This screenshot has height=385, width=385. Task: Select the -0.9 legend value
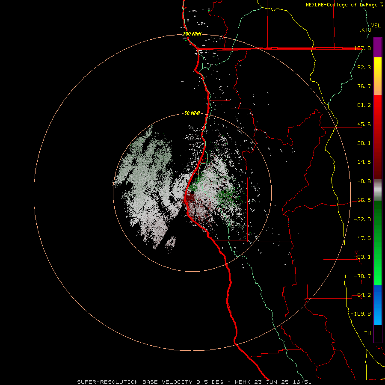(364, 181)
